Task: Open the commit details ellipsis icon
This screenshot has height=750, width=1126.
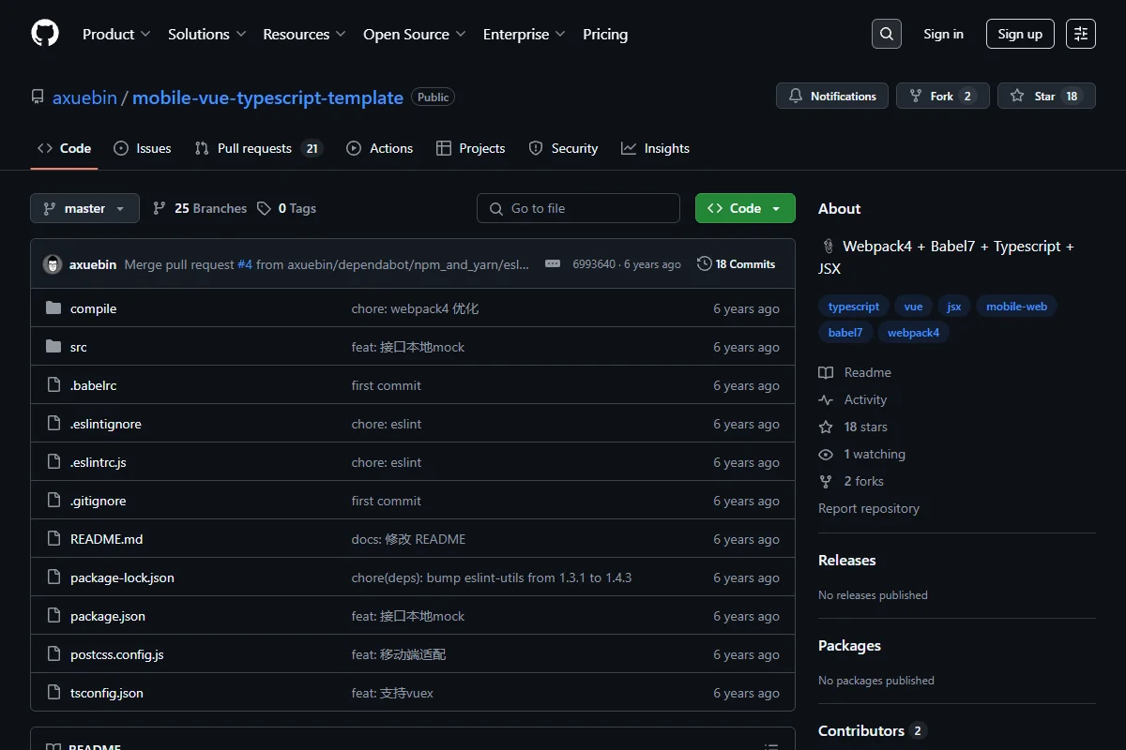Action: [553, 264]
